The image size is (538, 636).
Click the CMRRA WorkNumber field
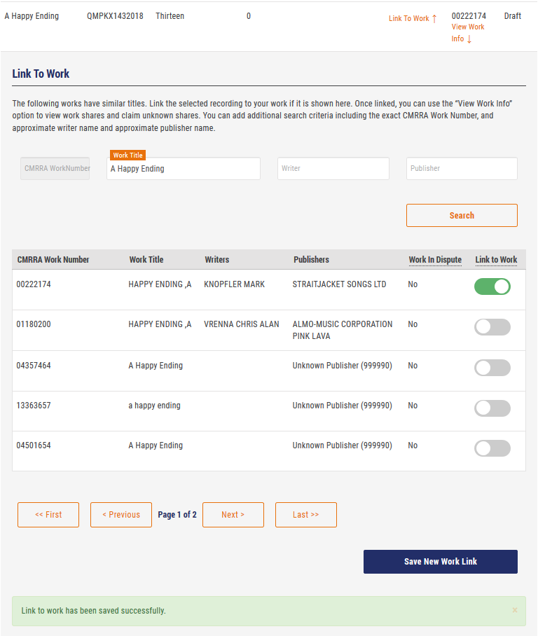tap(55, 169)
